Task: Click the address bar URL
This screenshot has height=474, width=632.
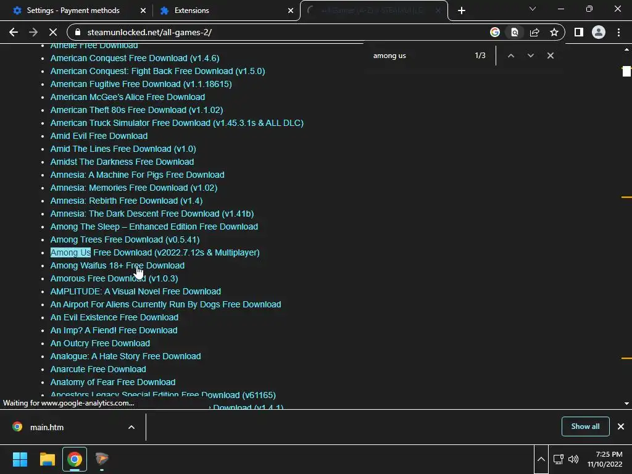Action: [x=149, y=32]
